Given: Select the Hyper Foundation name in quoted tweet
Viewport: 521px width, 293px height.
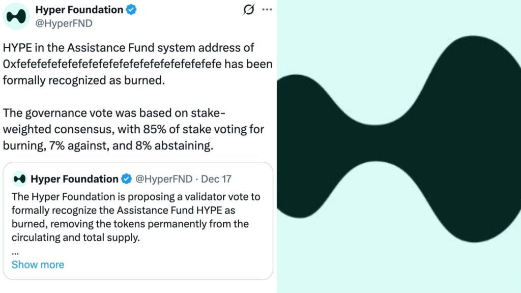Looking at the screenshot, I should [74, 179].
